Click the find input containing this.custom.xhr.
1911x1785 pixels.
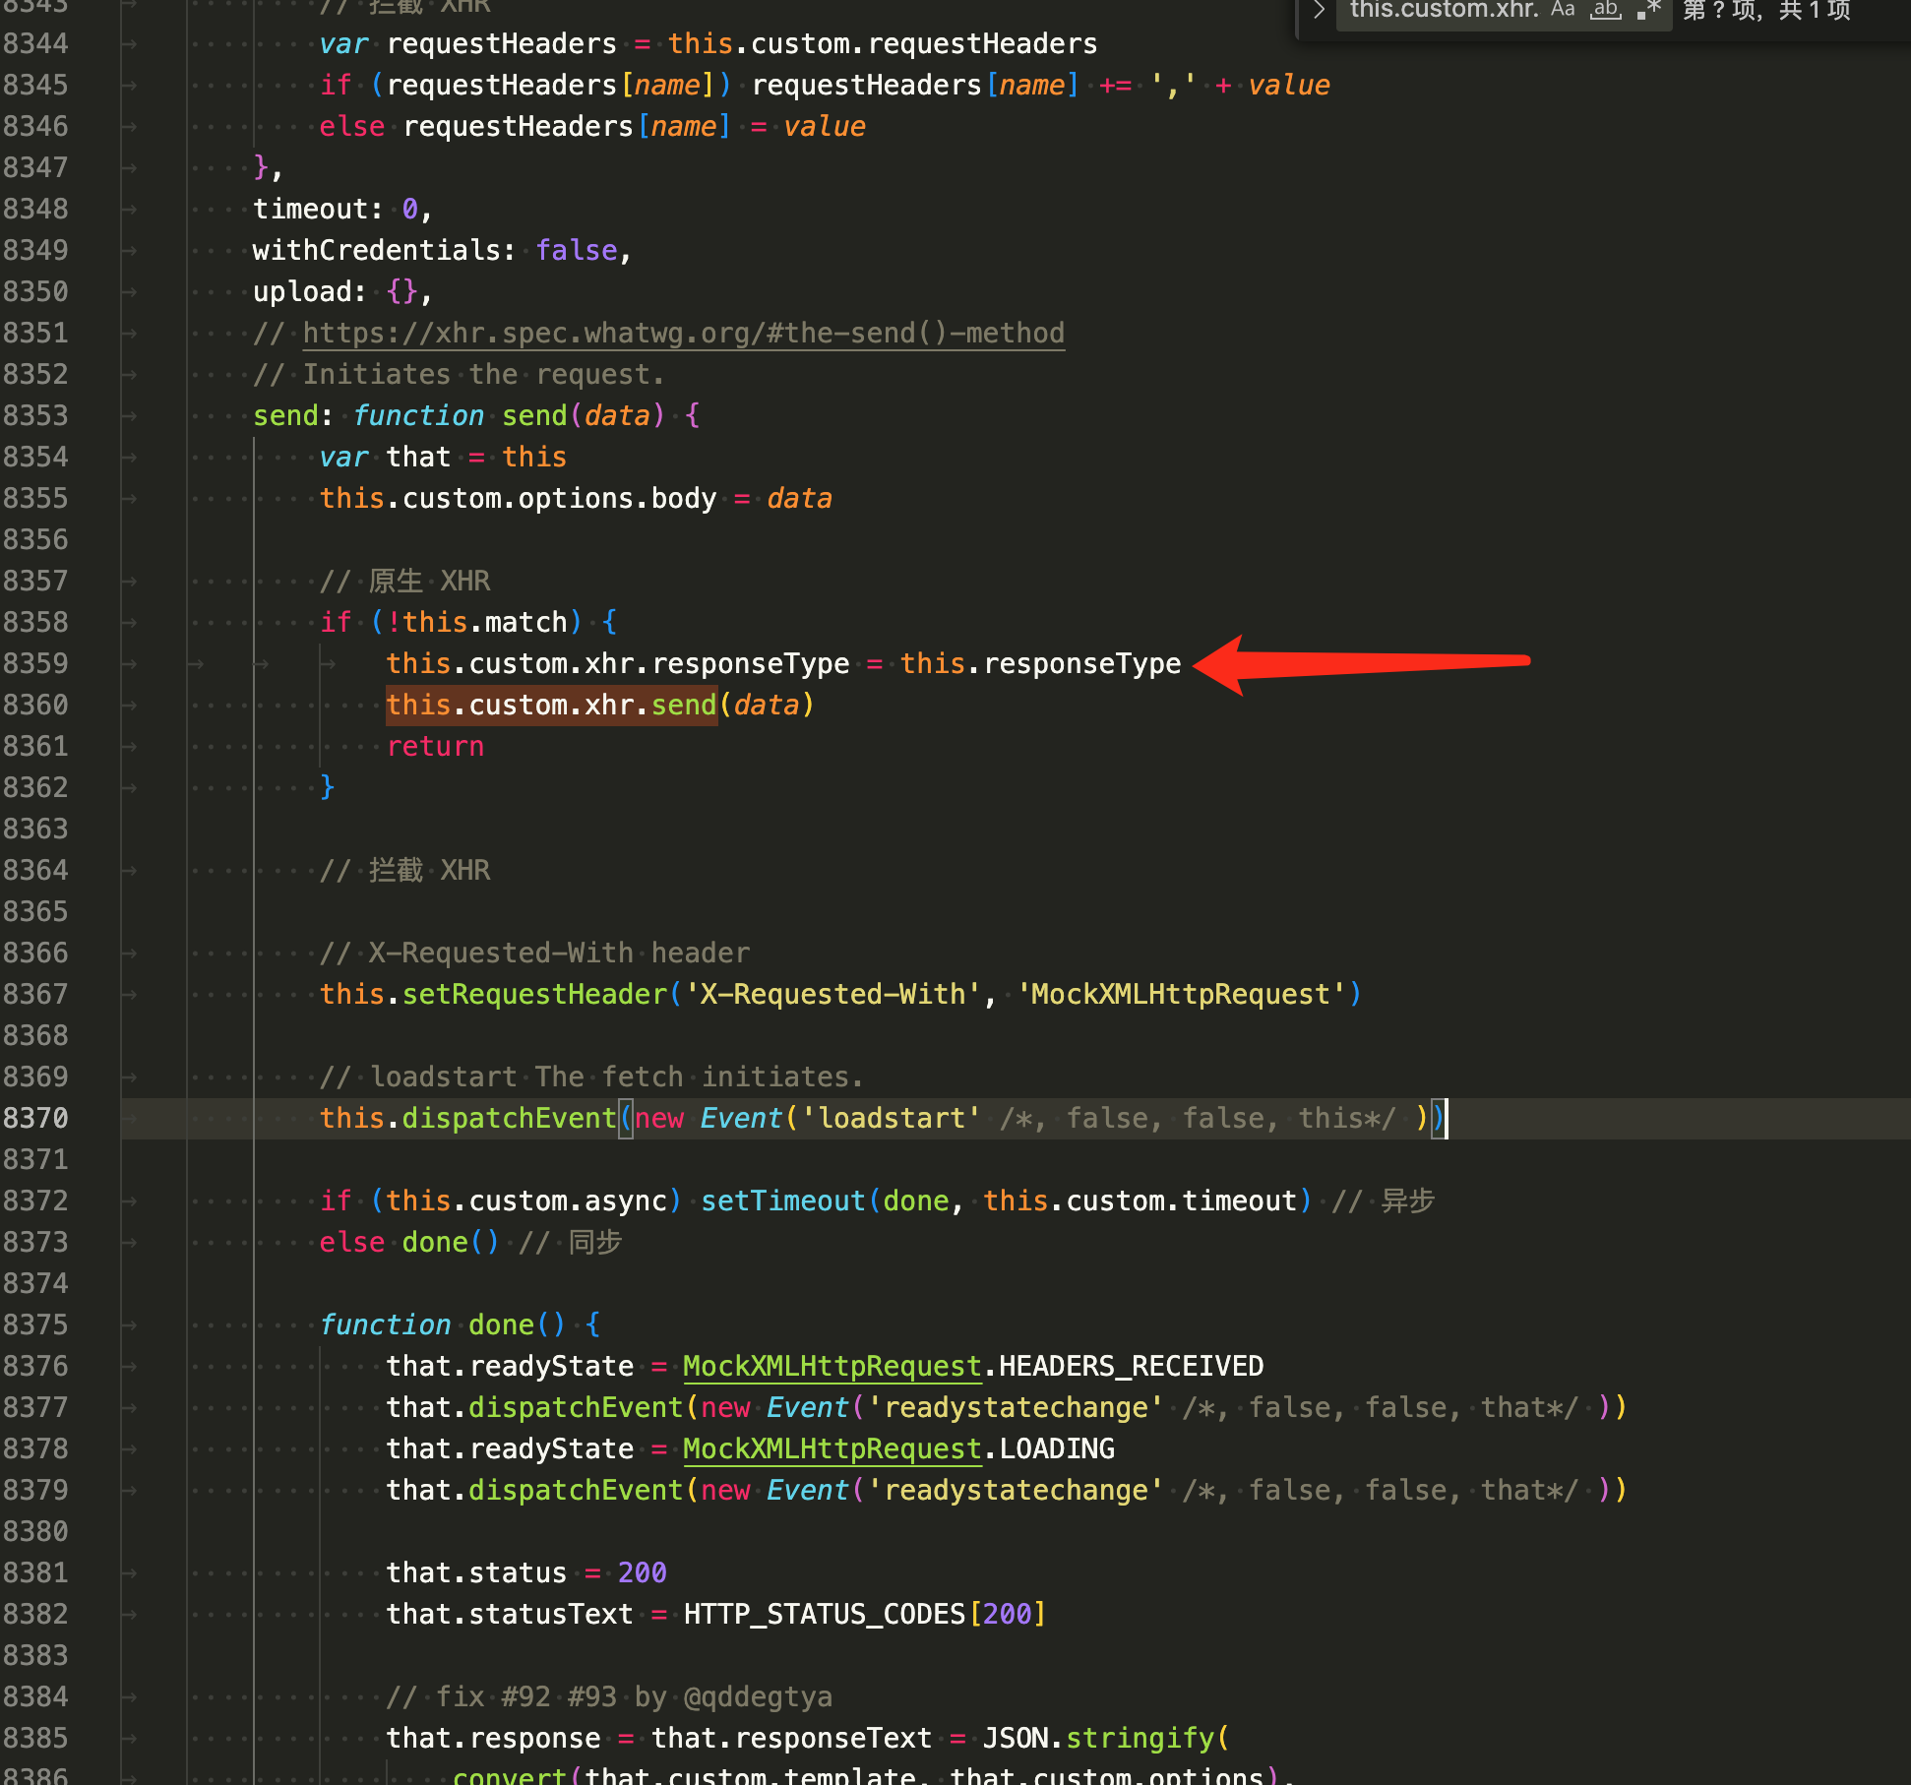click(1443, 10)
